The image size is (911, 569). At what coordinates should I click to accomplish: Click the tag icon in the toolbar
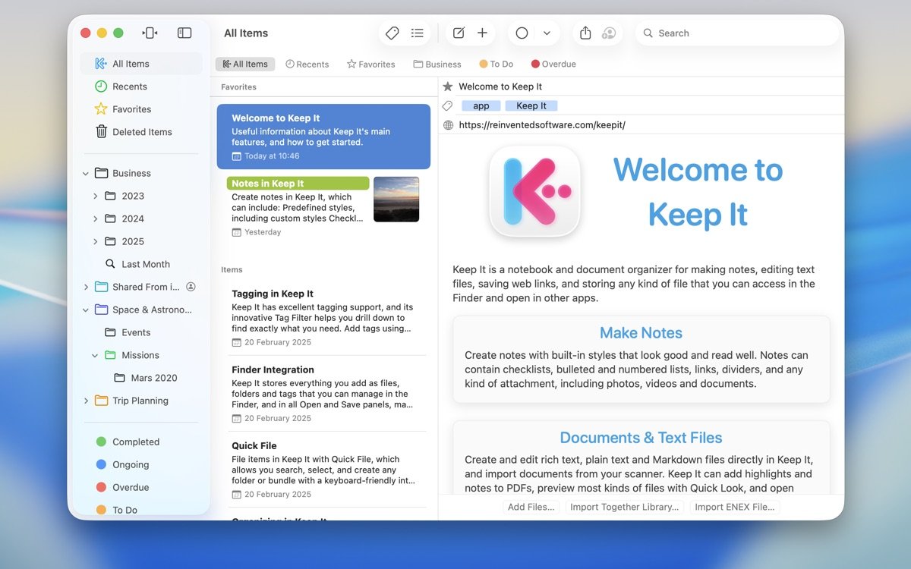click(392, 33)
